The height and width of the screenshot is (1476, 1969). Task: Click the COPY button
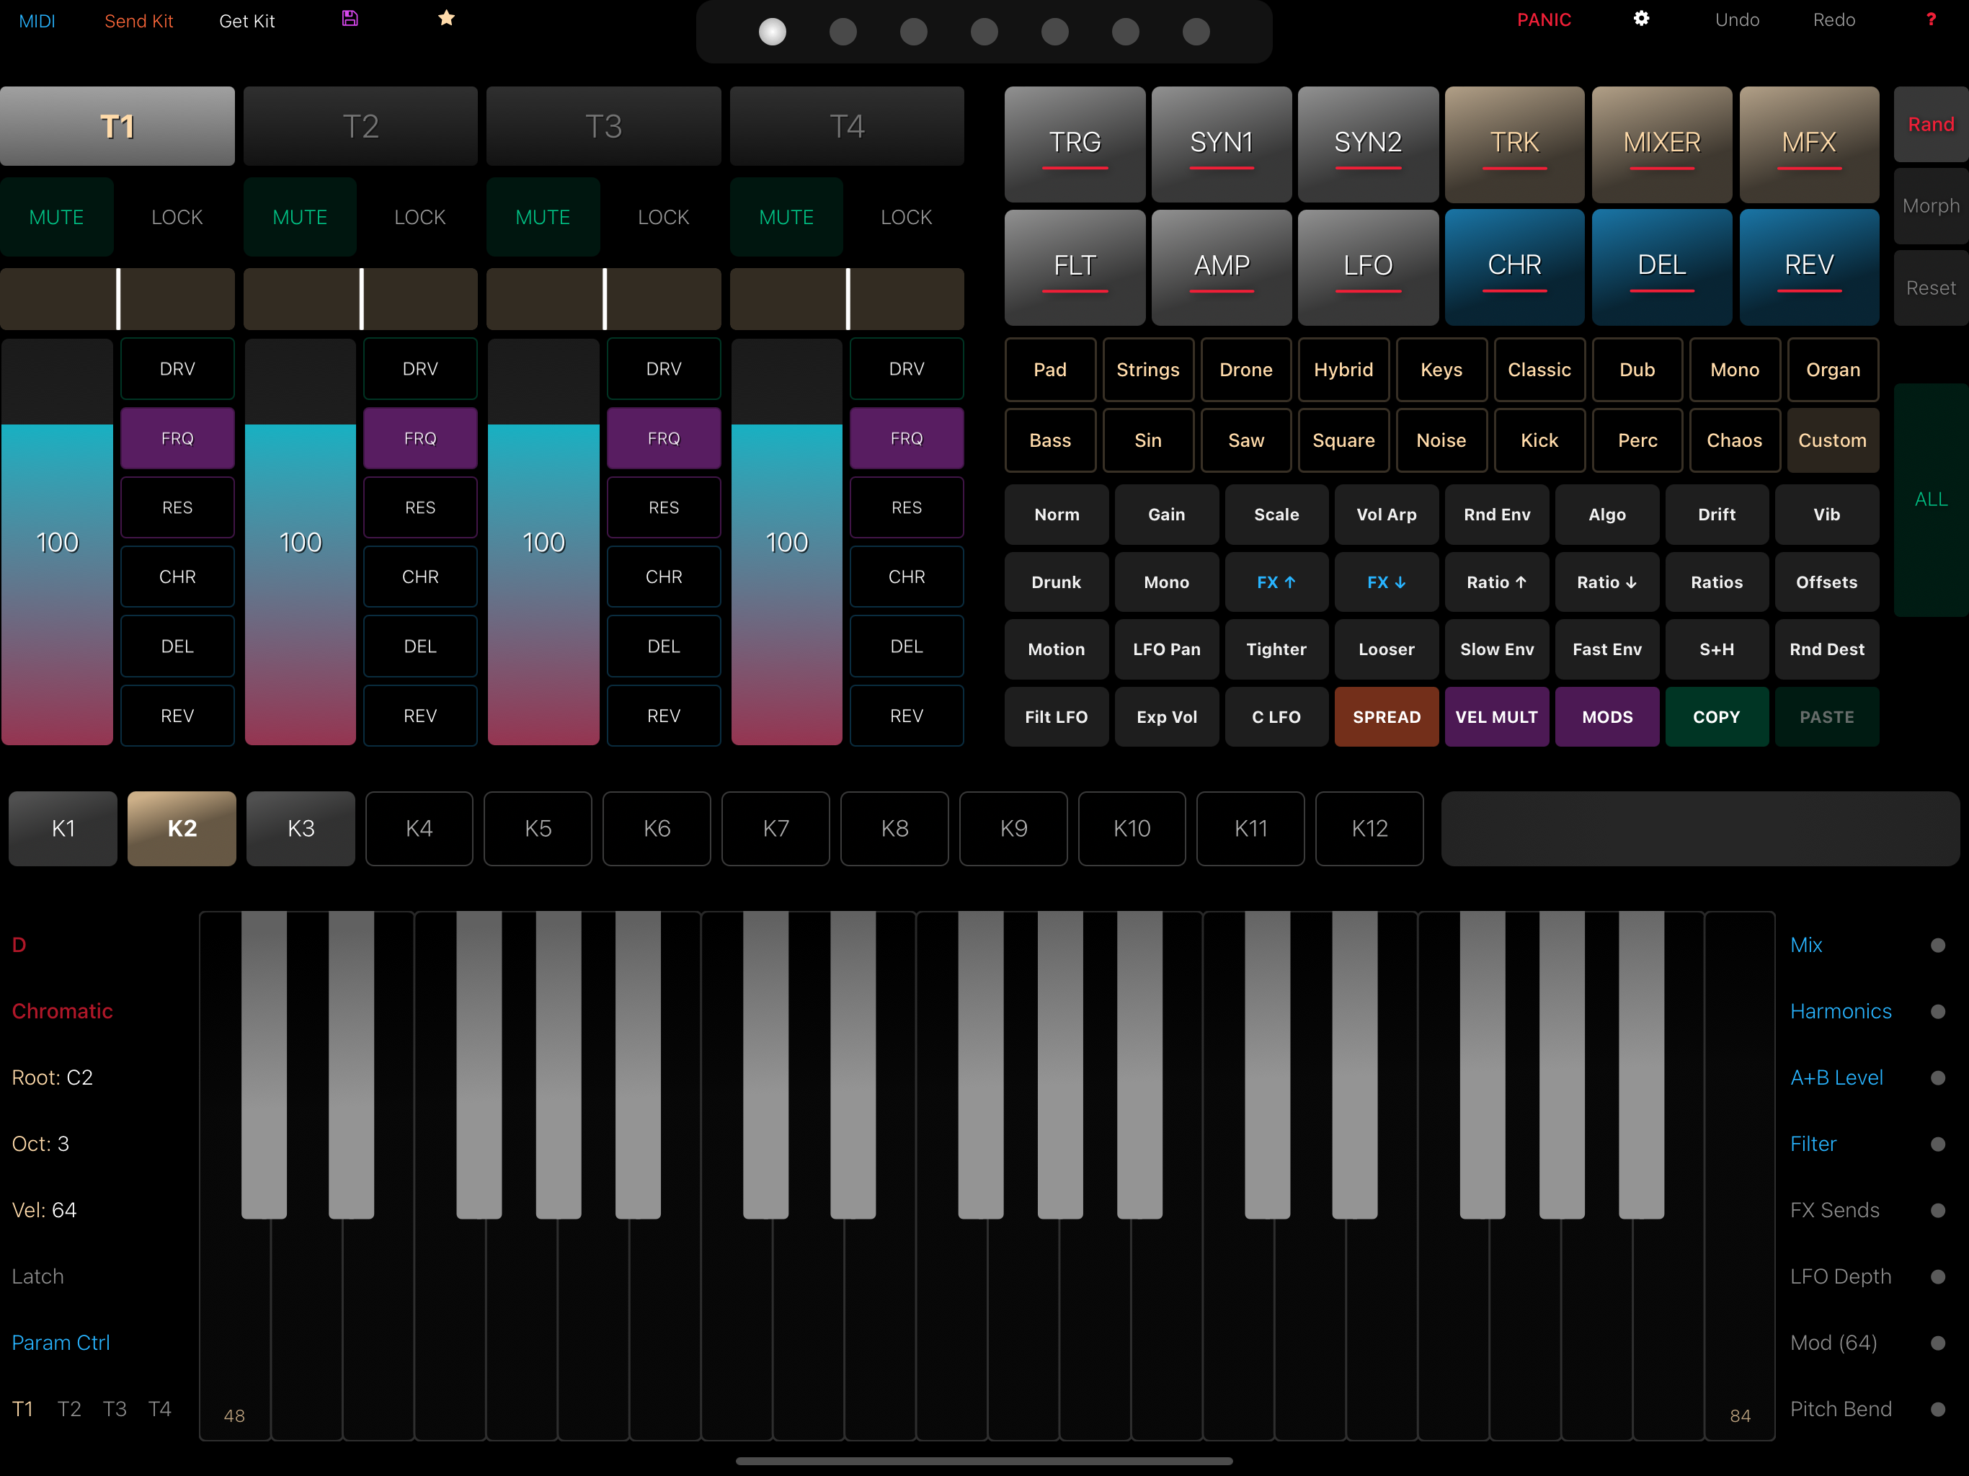coord(1717,716)
